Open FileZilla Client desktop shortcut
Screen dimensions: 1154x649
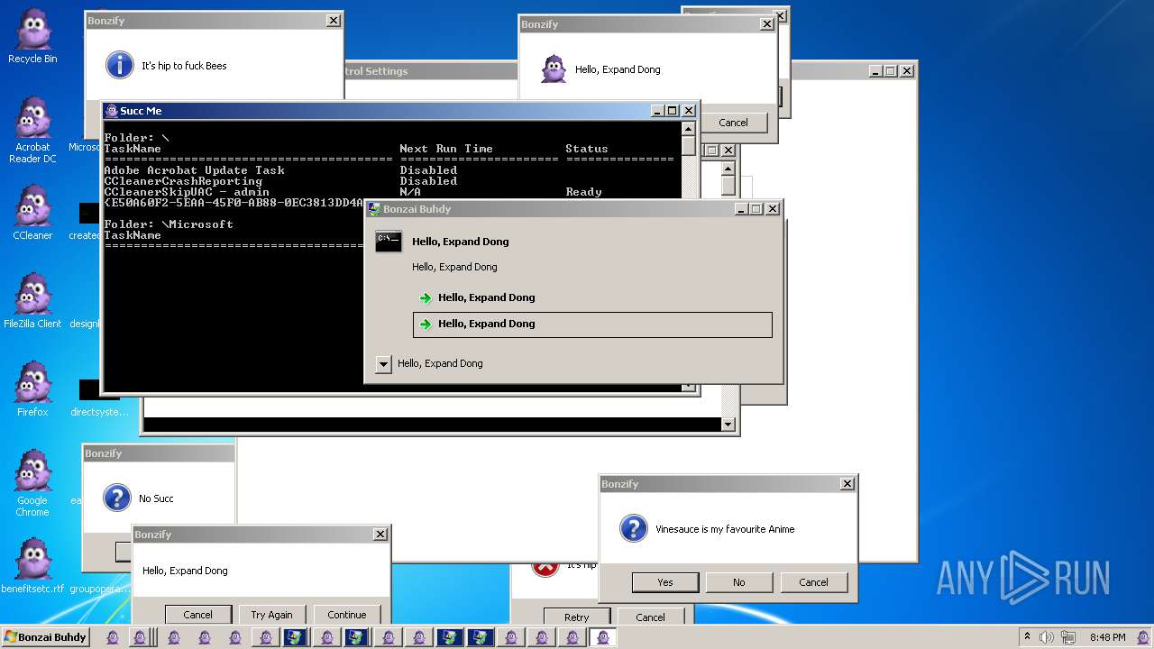[32, 301]
